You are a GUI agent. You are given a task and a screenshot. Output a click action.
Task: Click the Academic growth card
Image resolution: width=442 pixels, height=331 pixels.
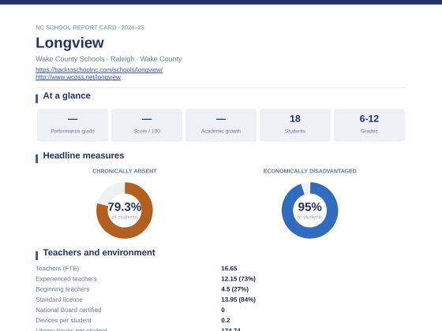coord(221,125)
